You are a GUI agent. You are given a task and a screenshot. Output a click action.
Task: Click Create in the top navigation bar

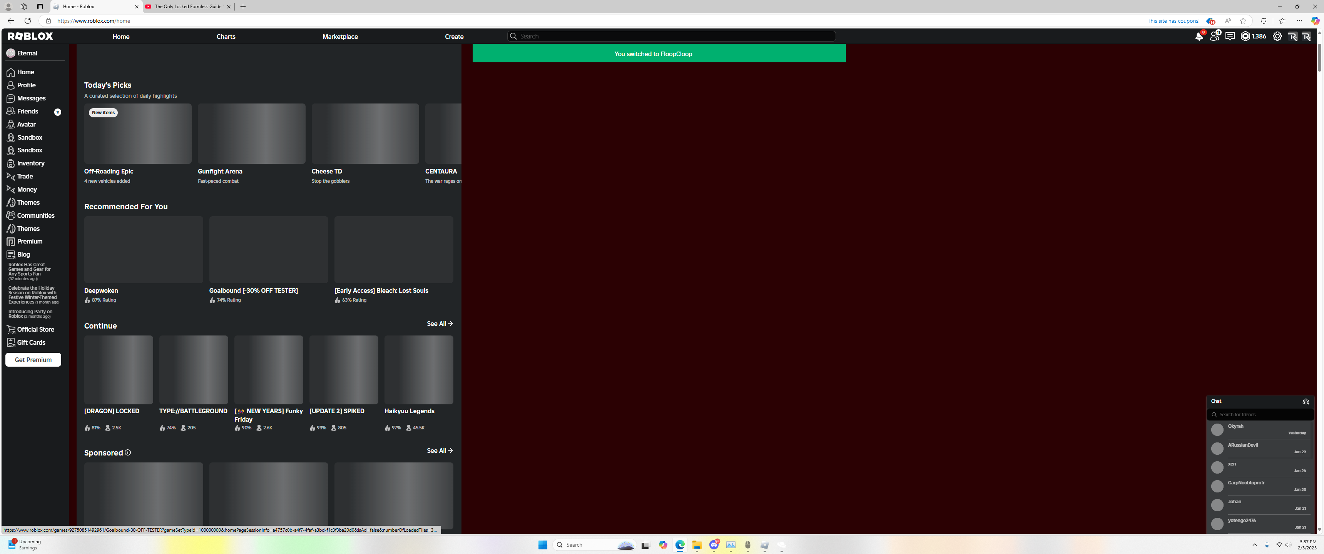(454, 37)
